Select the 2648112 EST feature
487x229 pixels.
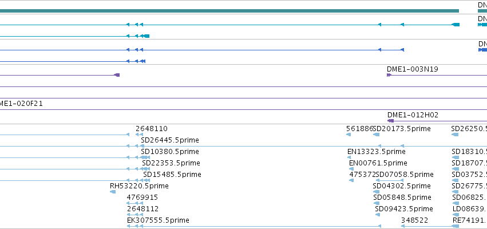(135, 215)
